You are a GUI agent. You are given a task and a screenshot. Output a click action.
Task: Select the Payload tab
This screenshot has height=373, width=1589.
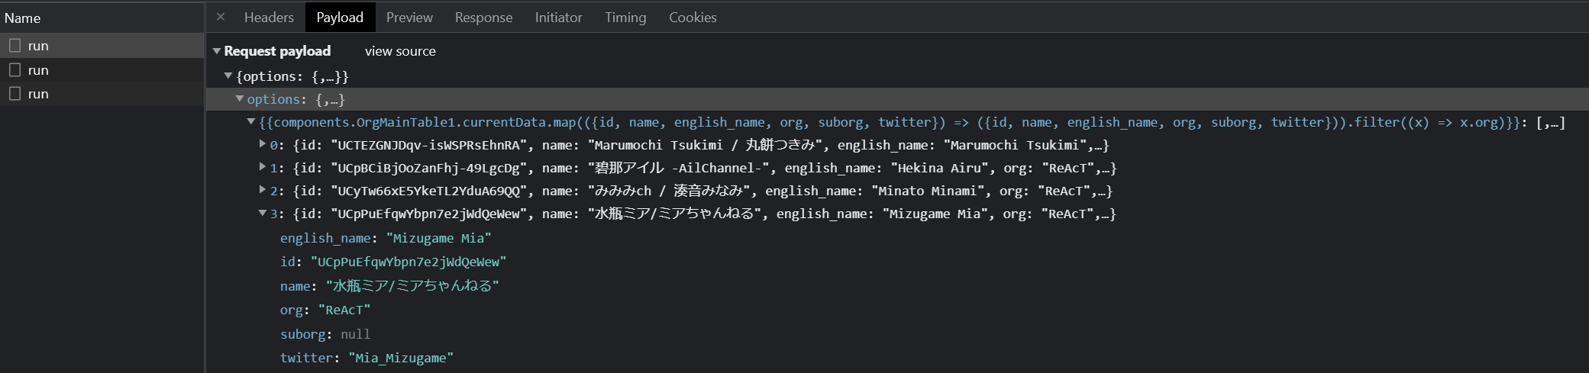[340, 17]
